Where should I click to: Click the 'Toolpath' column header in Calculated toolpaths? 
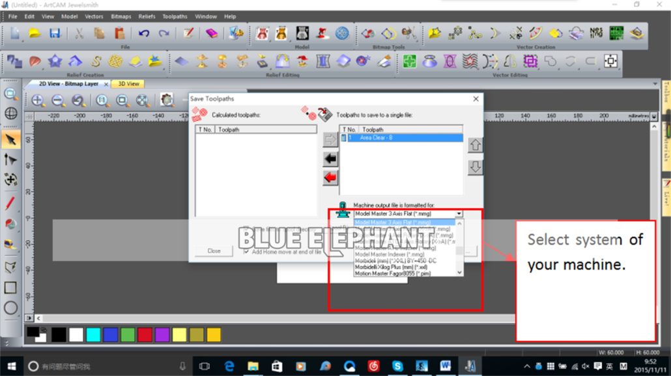click(x=266, y=129)
